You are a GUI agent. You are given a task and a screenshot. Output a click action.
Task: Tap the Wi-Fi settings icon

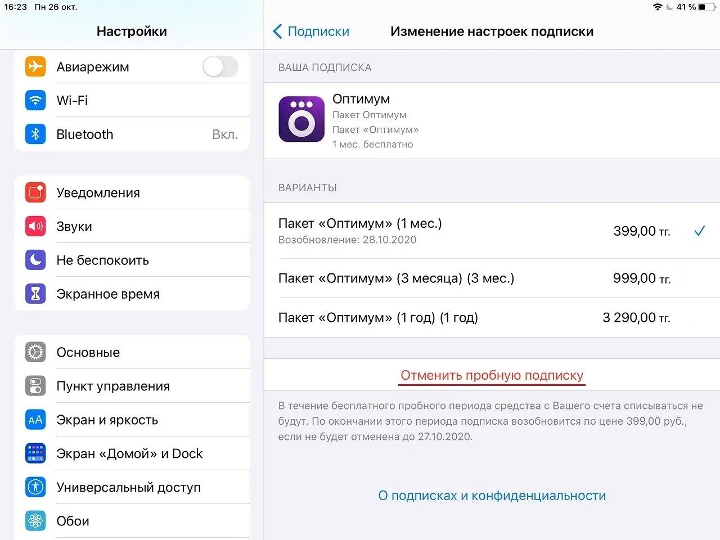click(35, 100)
